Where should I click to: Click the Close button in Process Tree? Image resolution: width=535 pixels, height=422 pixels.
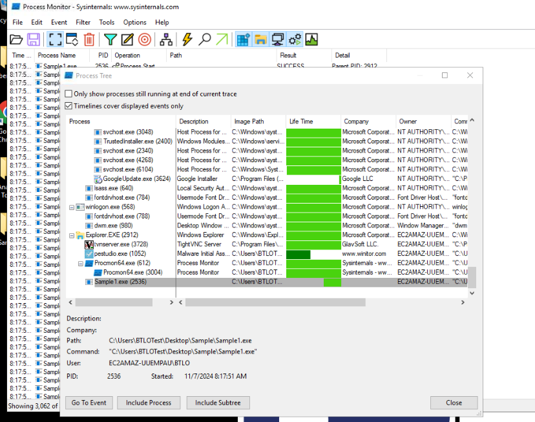coord(454,403)
